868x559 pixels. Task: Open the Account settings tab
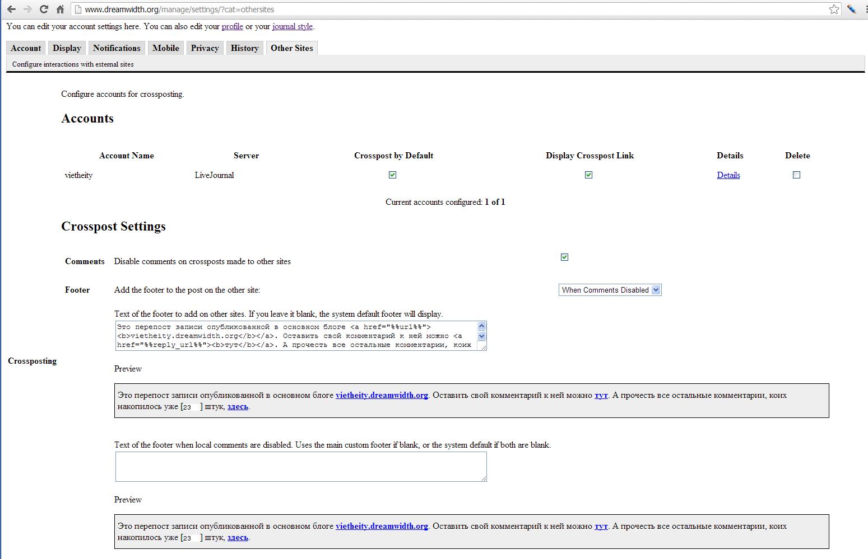pyautogui.click(x=26, y=48)
